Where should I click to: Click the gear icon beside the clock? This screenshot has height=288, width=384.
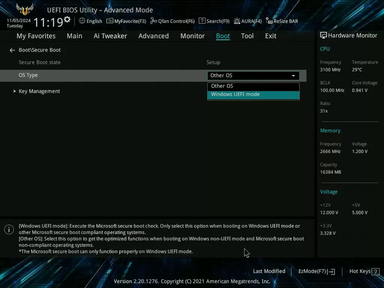(67, 19)
